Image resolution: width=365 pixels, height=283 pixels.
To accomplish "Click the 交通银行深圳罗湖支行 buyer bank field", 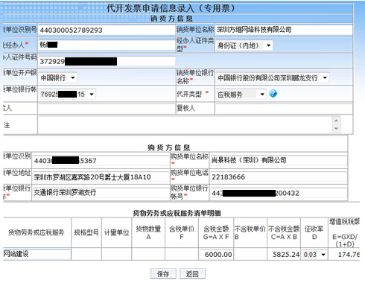I will click(x=101, y=192).
